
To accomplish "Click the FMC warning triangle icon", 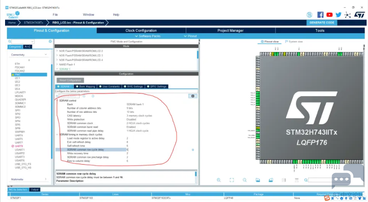I will coord(13,75).
